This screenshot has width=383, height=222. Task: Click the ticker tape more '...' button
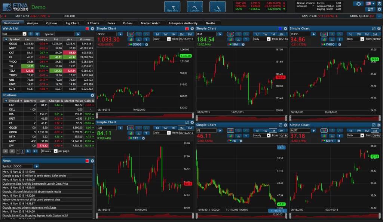pyautogui.click(x=379, y=16)
